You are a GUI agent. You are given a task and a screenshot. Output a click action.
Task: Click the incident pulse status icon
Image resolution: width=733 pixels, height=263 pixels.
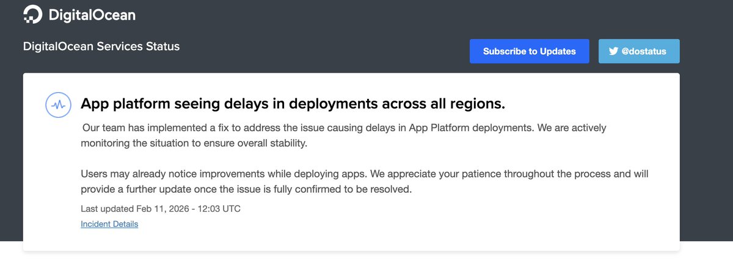tap(59, 105)
